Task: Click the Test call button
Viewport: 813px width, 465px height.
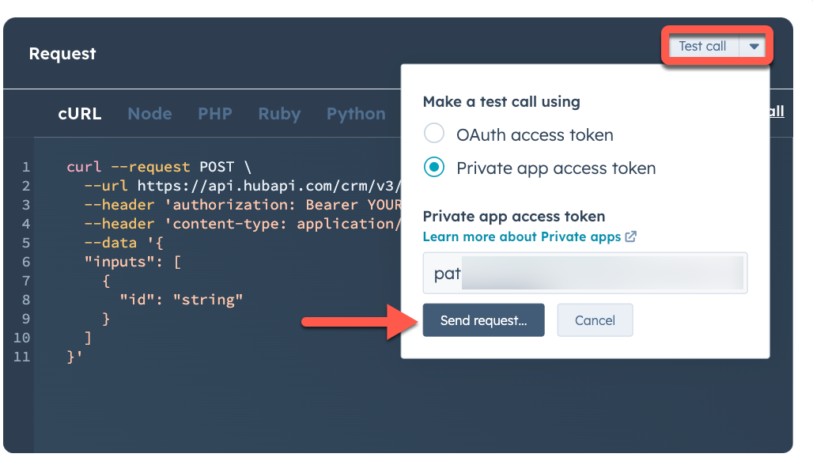Action: pyautogui.click(x=702, y=46)
